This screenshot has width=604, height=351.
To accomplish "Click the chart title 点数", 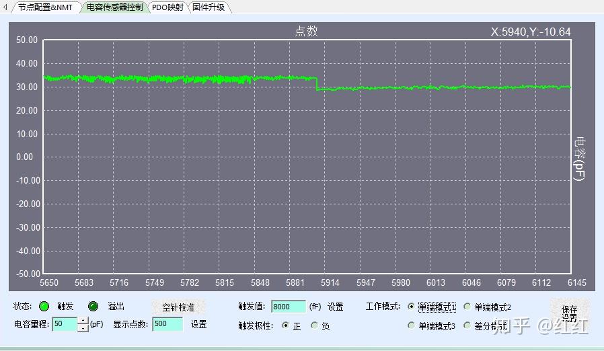I will (x=306, y=31).
